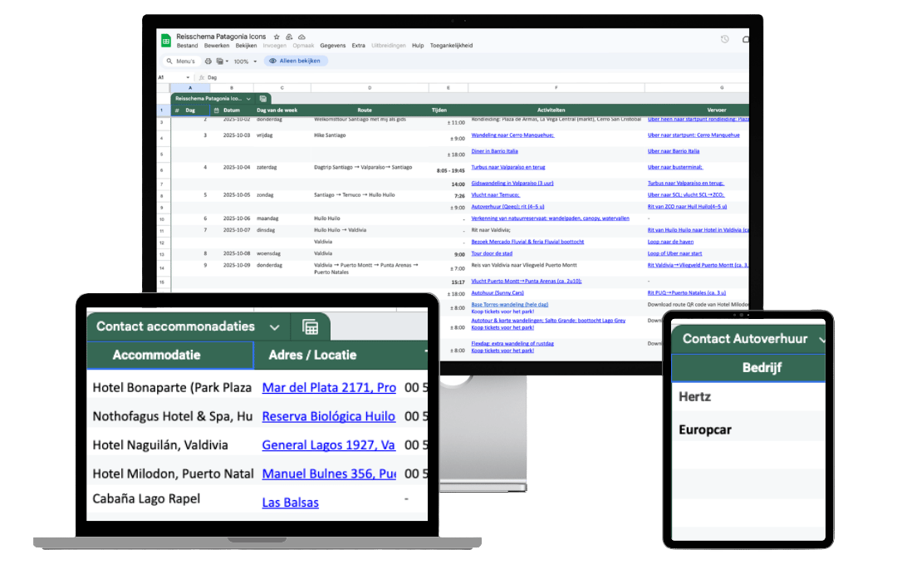This screenshot has width=897, height=584.
Task: Click the Move to folder icon beside the title
Action: click(288, 37)
